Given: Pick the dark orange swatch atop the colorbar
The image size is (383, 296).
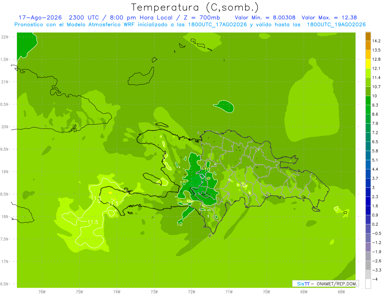Looking at the screenshot, I should [368, 36].
